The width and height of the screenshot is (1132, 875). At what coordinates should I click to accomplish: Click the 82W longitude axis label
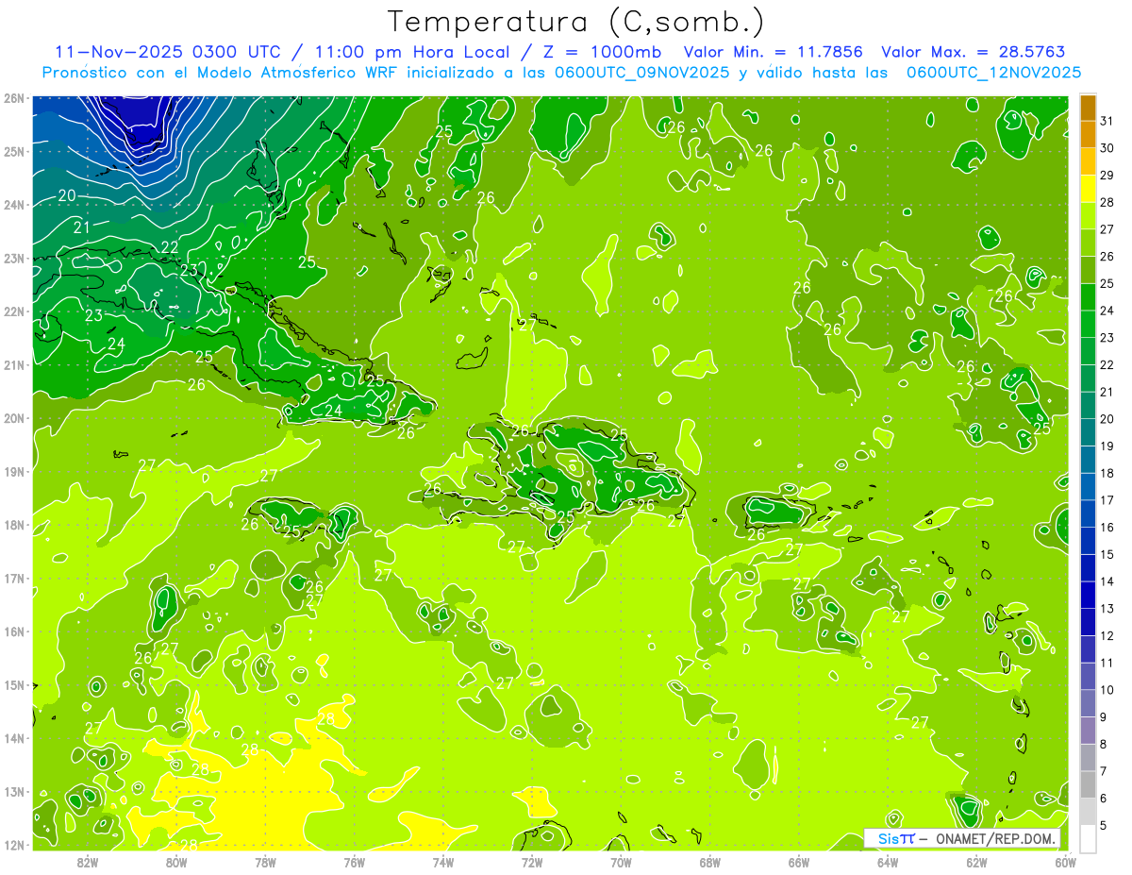88,862
